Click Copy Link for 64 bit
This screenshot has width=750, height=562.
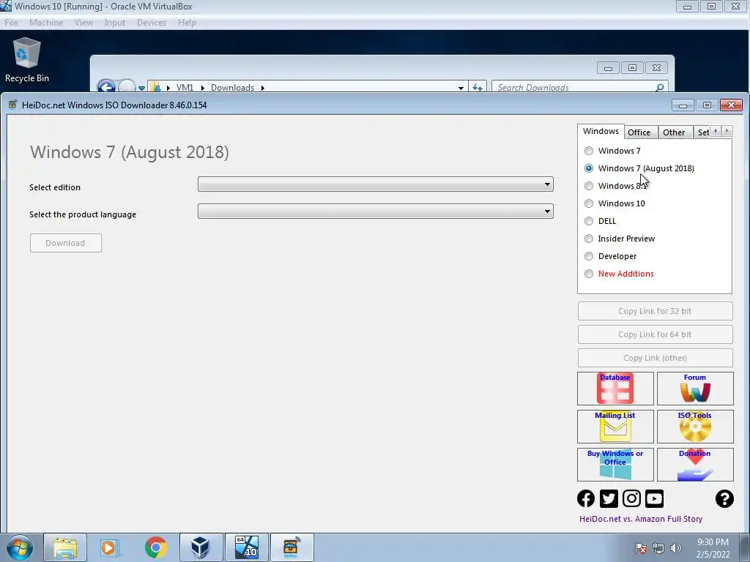point(655,334)
